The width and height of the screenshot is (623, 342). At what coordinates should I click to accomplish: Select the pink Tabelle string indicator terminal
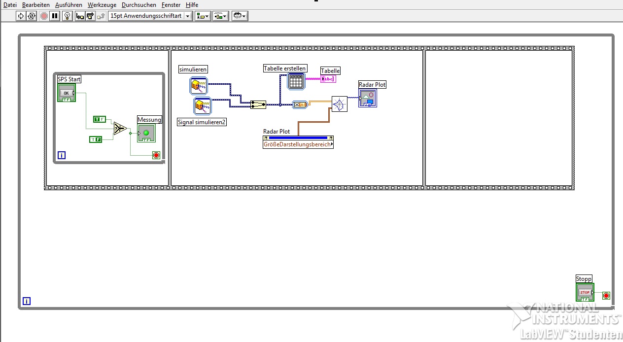328,79
